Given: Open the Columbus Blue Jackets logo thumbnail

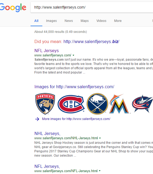Looking at the screenshot, I should point(142,104).
